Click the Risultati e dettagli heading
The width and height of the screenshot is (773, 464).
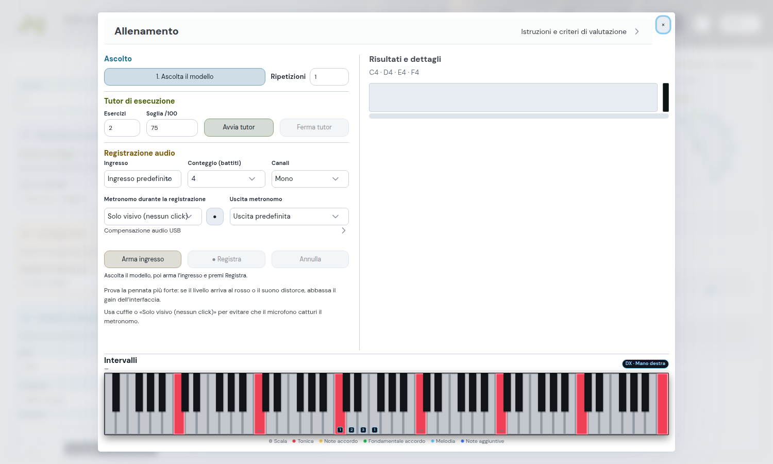click(x=405, y=59)
